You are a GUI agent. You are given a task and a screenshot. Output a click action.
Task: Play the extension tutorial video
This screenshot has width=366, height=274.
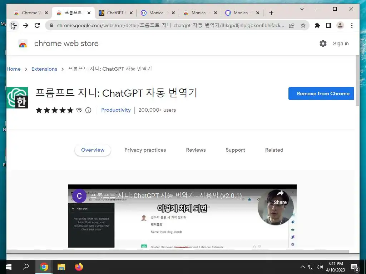tap(182, 216)
